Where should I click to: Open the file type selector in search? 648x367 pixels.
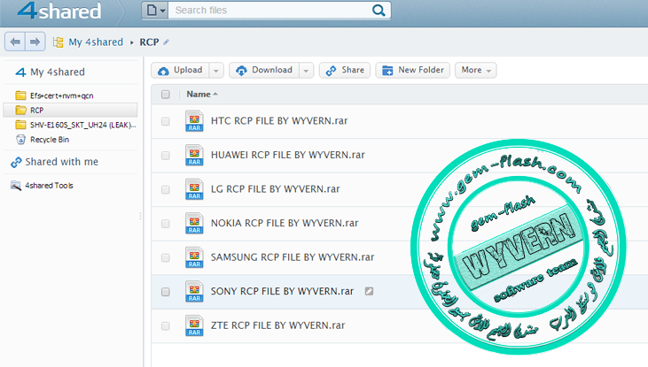(x=155, y=11)
